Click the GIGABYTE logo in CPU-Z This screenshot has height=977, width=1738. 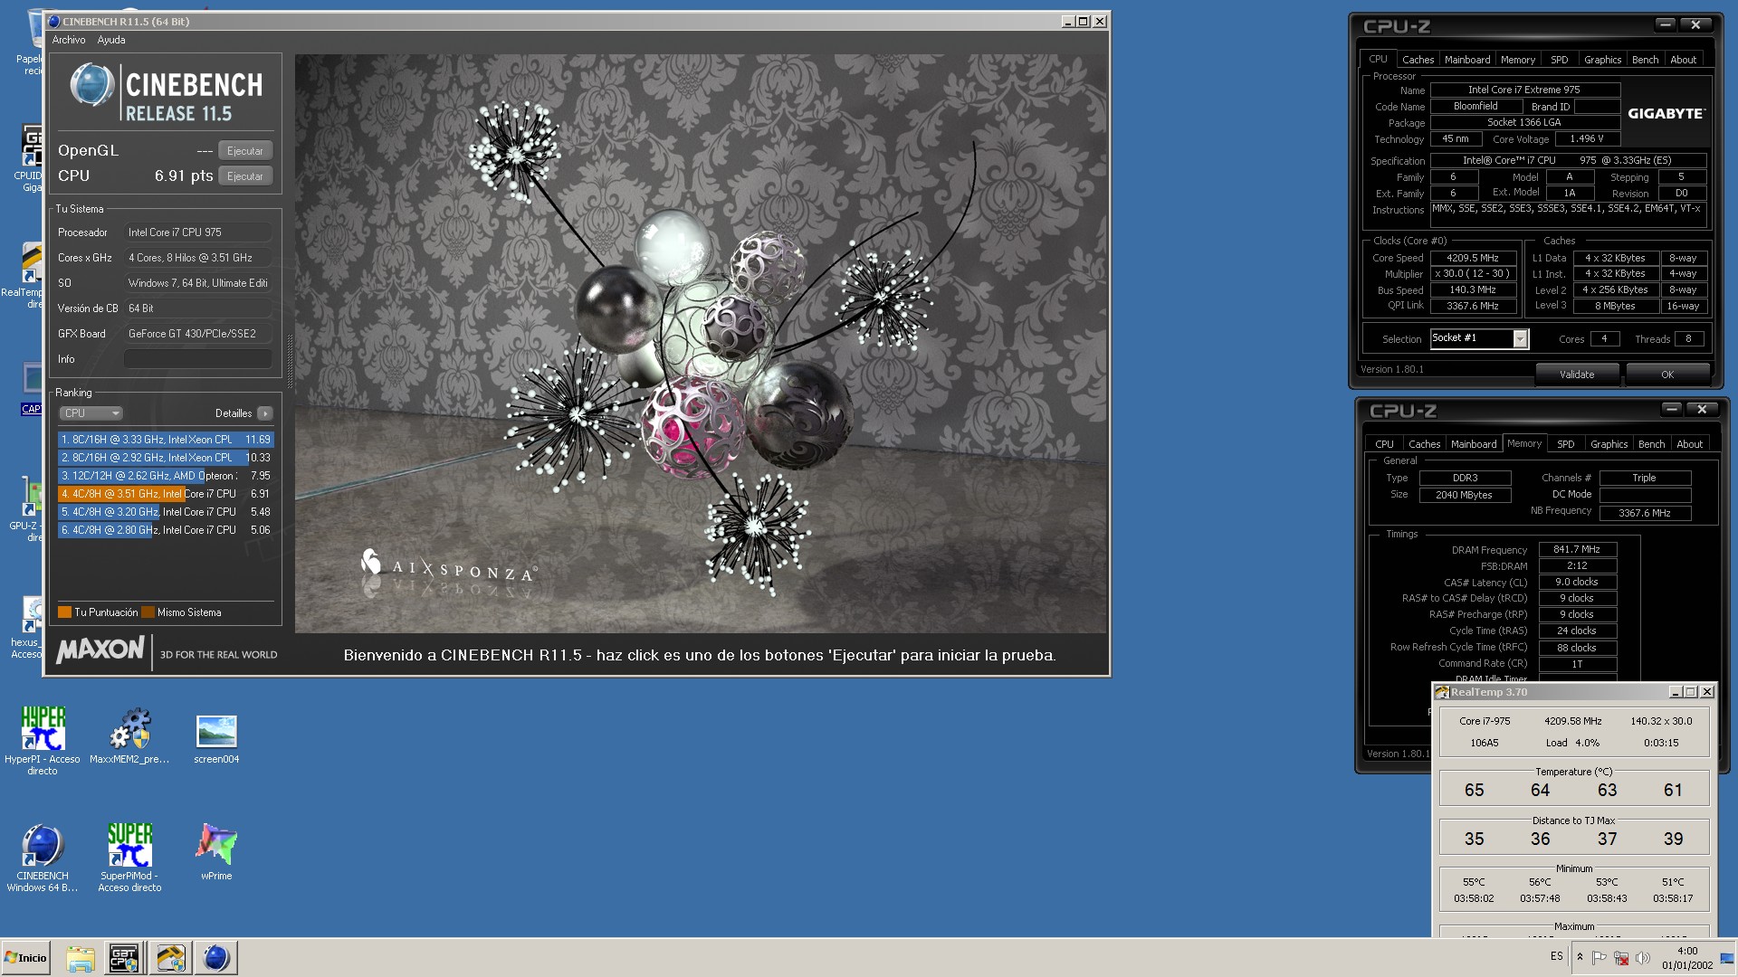tap(1666, 114)
